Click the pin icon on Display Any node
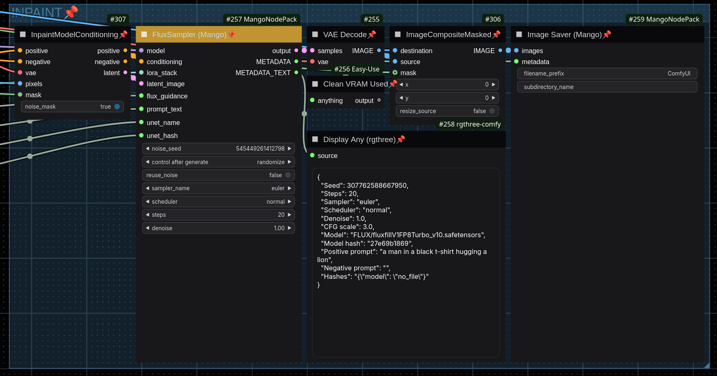Viewport: 717px width, 376px height. pos(401,139)
